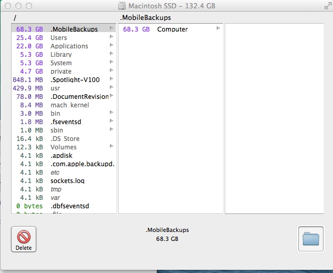Expand the Volumes folder arrow
Image resolution: width=333 pixels, height=273 pixels.
pos(112,146)
